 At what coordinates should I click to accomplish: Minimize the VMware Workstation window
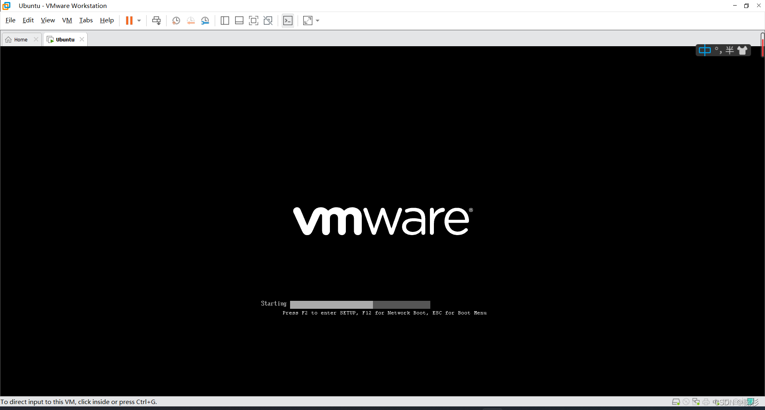735,6
